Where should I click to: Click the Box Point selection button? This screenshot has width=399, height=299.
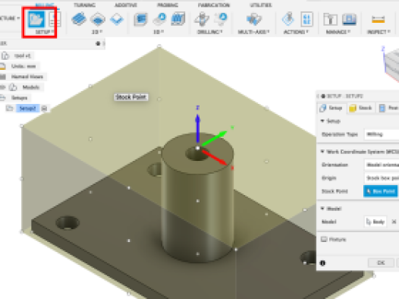pyautogui.click(x=381, y=191)
